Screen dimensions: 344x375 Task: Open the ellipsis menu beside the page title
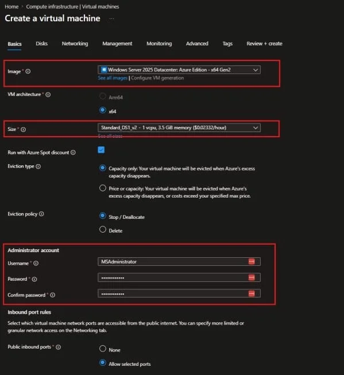coord(112,19)
